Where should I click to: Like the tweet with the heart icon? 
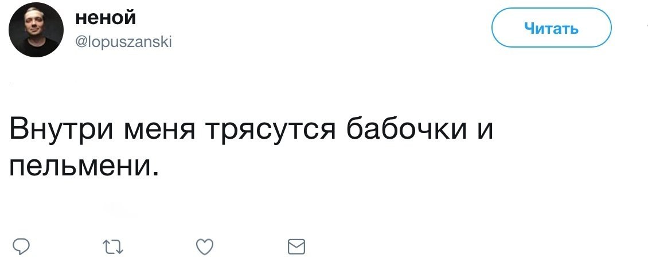tap(205, 247)
